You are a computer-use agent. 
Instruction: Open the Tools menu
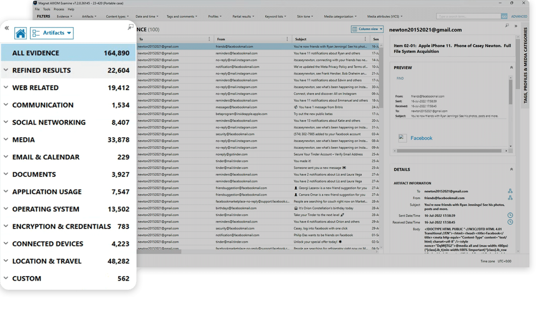coord(46,9)
